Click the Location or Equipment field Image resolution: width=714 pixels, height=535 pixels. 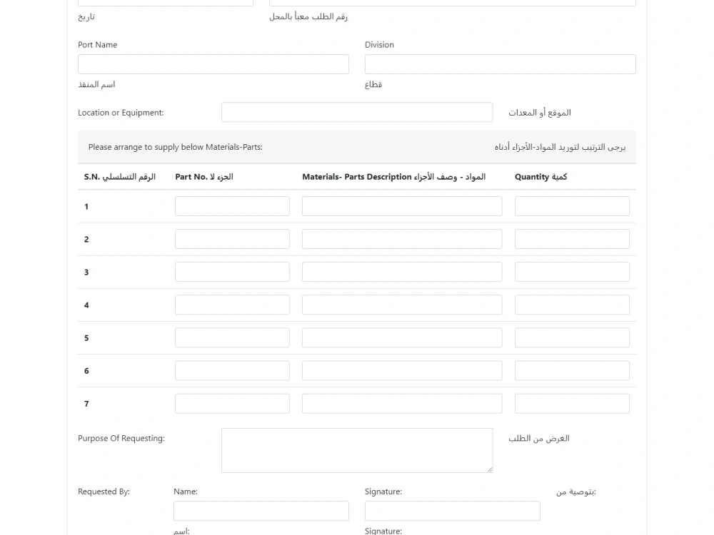[357, 112]
